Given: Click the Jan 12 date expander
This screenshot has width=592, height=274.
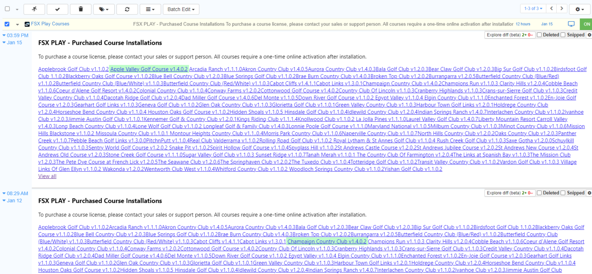Looking at the screenshot, I should click(12, 200).
